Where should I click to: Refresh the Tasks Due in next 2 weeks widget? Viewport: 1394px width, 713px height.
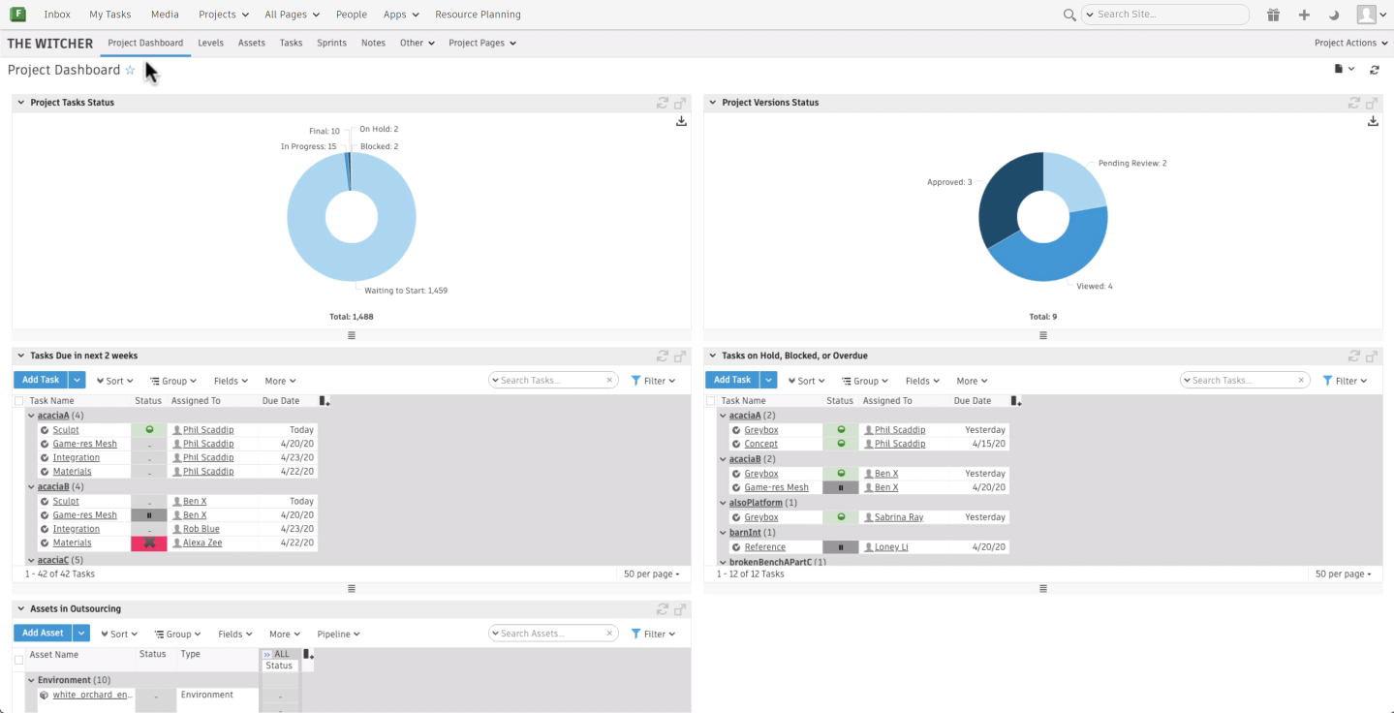click(x=663, y=356)
